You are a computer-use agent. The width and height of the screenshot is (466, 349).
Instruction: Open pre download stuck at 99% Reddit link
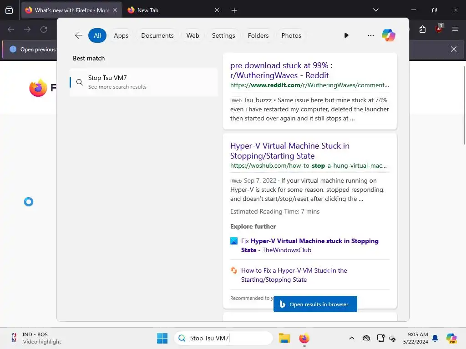(x=281, y=70)
